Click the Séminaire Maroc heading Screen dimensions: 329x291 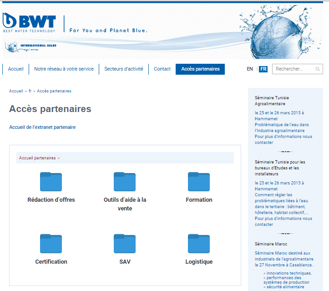[x=271, y=244]
